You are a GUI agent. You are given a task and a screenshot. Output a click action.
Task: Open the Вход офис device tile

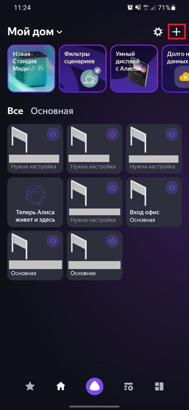coord(154,202)
